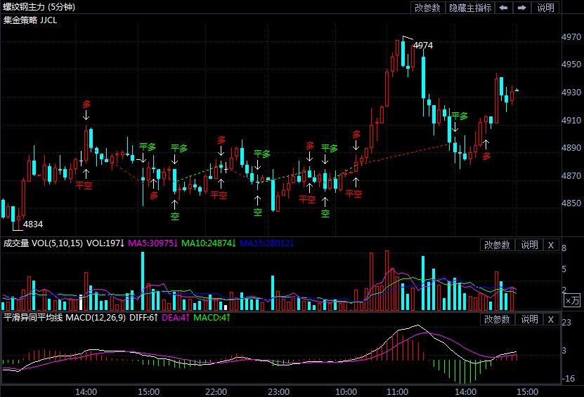Image resolution: width=584 pixels, height=397 pixels.
Task: Close the MACD indicator panel
Action: tap(551, 319)
